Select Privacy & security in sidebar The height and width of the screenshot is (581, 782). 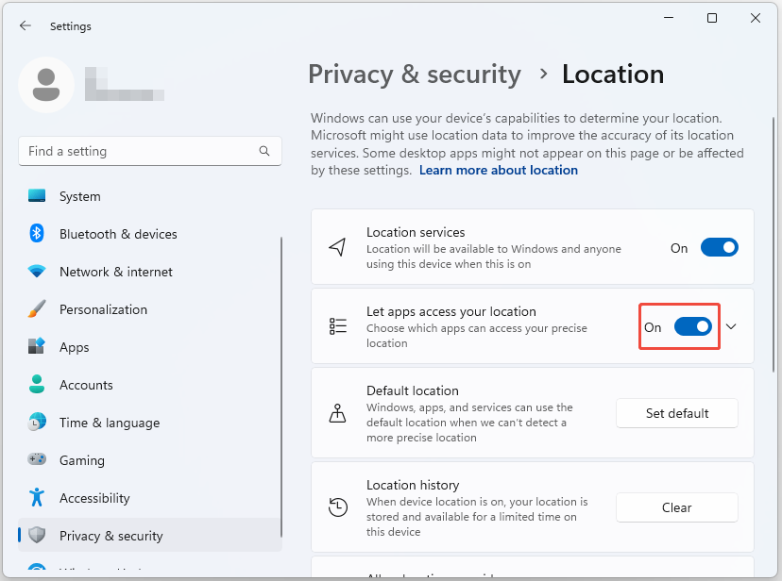tap(149, 535)
